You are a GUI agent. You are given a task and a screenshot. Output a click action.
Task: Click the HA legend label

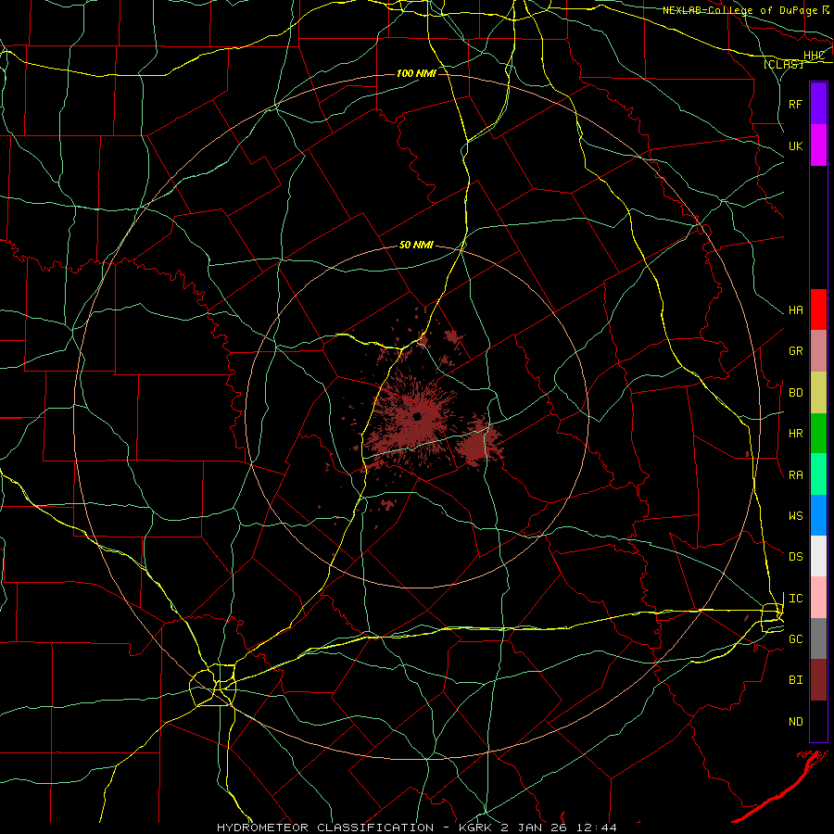[796, 310]
